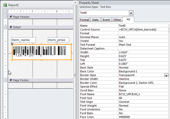170x119 pixels.
Task: Click the Border Color value Background 2, Darker 10%
Action: (143, 83)
